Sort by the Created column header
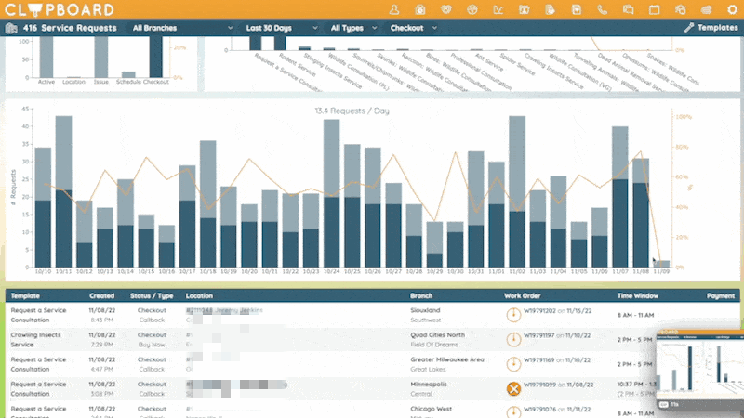This screenshot has height=418, width=744. click(101, 295)
